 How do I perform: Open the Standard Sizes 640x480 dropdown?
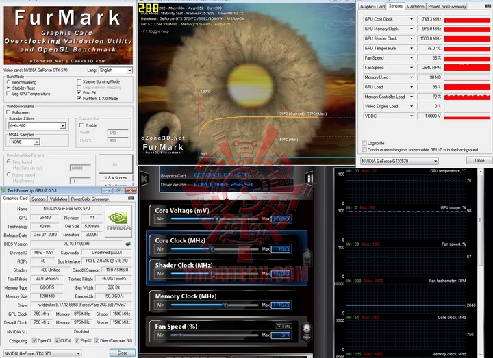point(62,125)
